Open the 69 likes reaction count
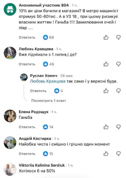This screenshot has width=126, height=178. [x=48, y=38]
